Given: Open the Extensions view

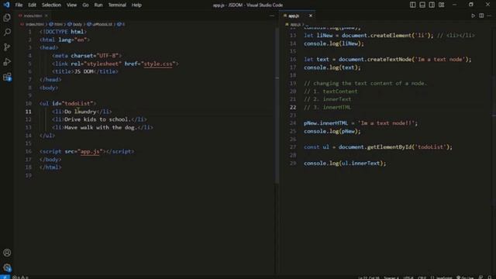Looking at the screenshot, I should 7,77.
